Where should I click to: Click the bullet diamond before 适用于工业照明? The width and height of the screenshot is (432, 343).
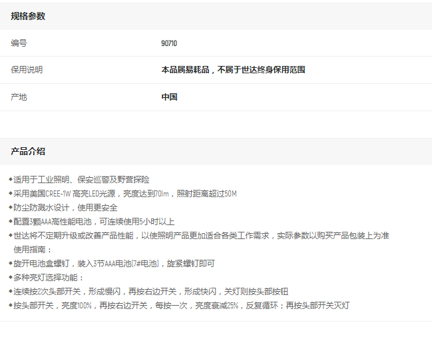point(11,180)
